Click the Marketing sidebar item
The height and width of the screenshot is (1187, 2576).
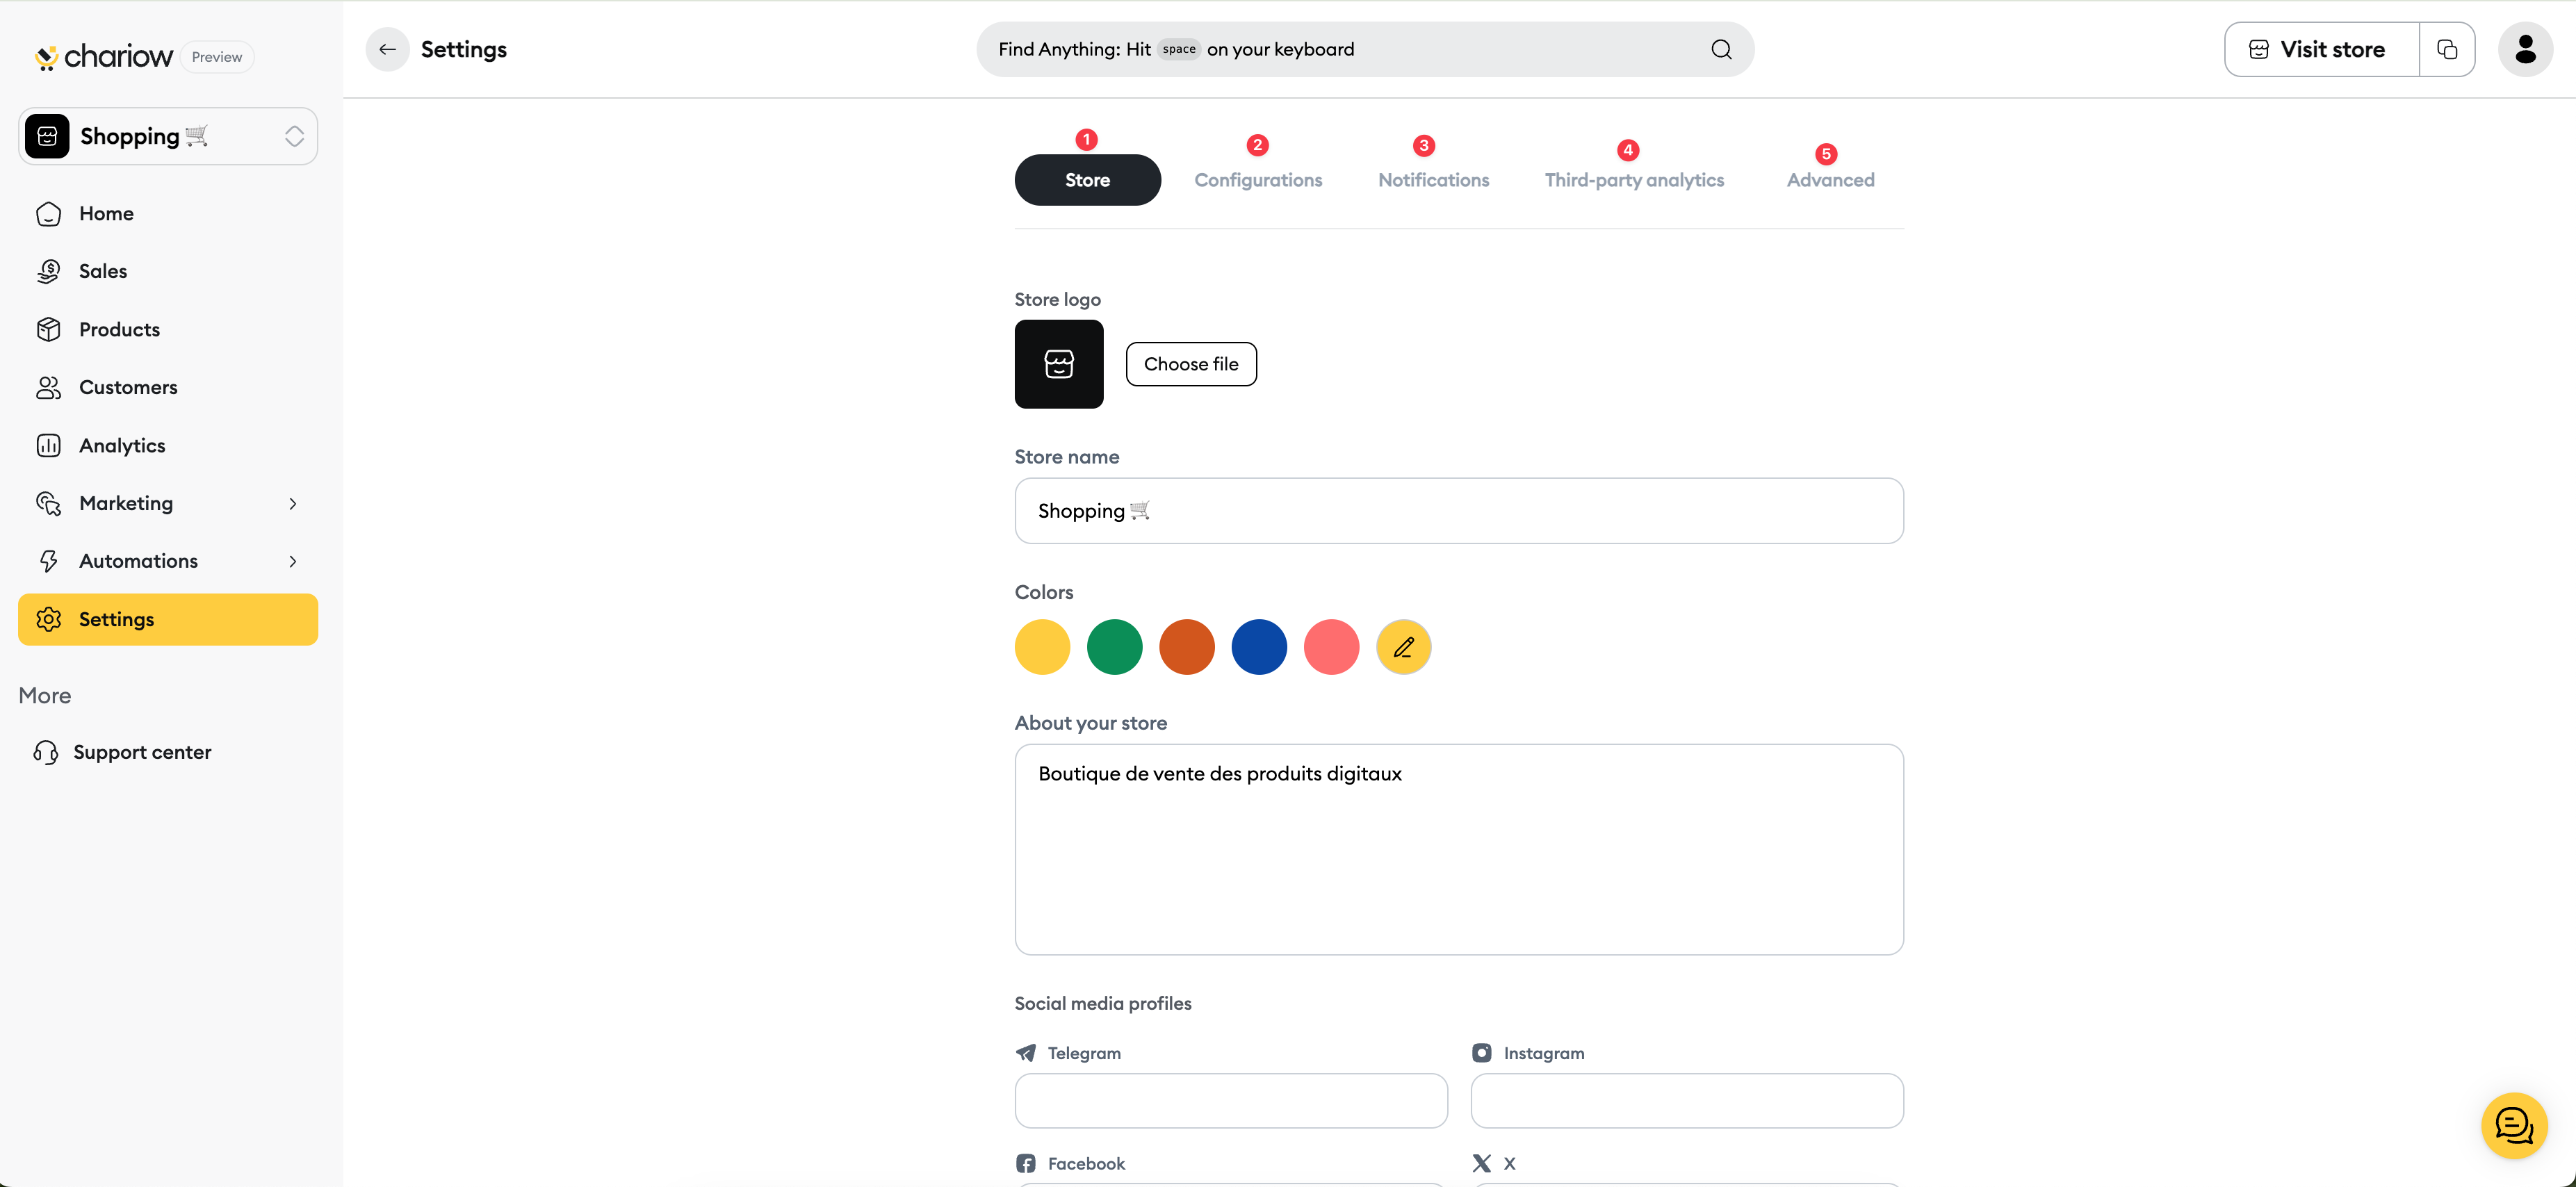pyautogui.click(x=168, y=503)
